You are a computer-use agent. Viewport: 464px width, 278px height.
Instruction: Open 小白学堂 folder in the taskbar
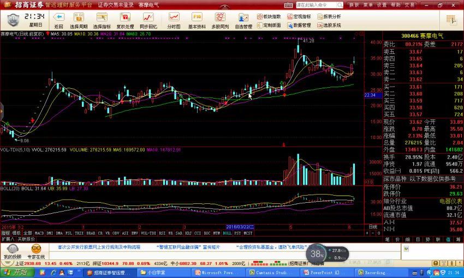[x=163, y=273]
